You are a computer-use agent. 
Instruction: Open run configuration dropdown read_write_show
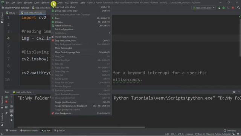[x=204, y=8]
